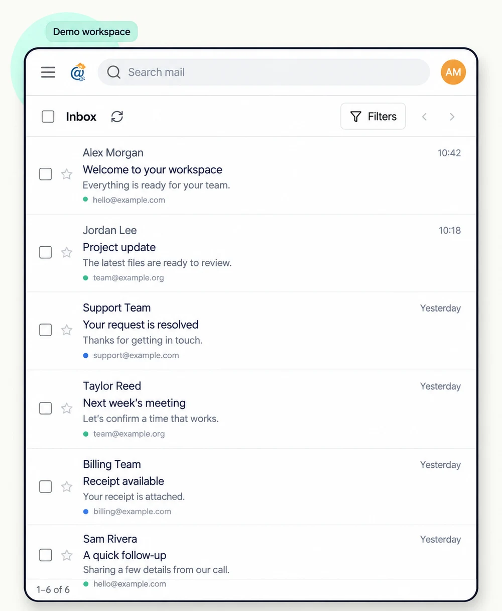Go to next page of messages

(x=452, y=117)
